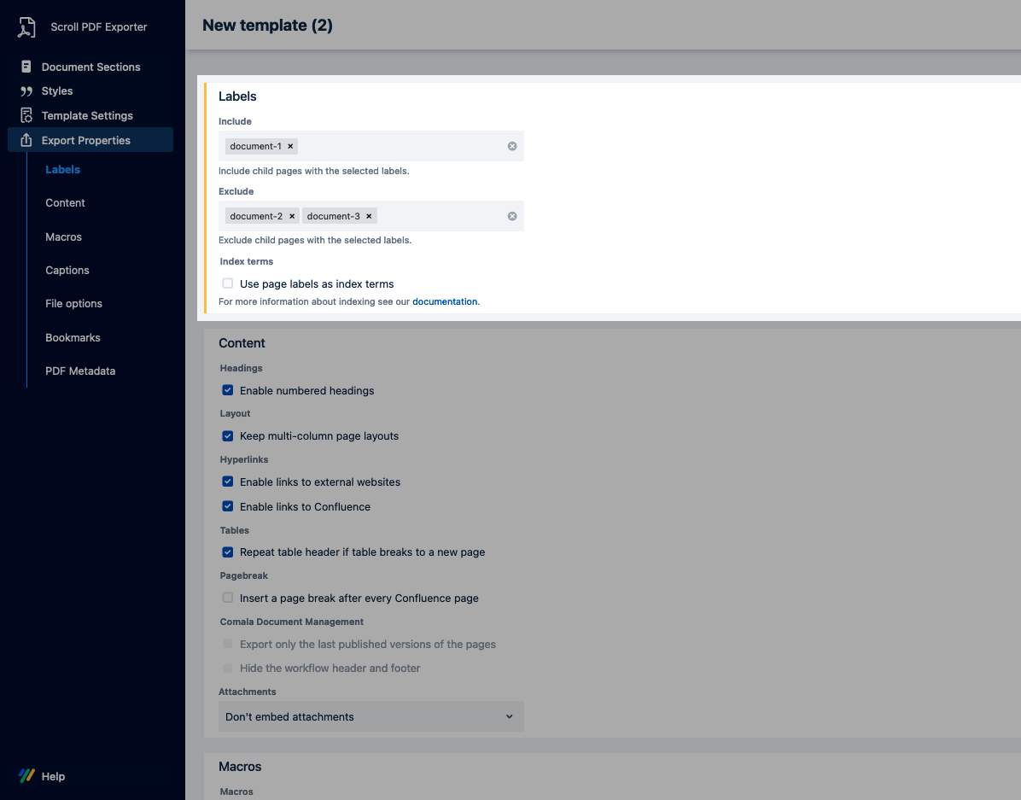
Task: Uncheck Enable numbered headings
Action: pyautogui.click(x=228, y=390)
